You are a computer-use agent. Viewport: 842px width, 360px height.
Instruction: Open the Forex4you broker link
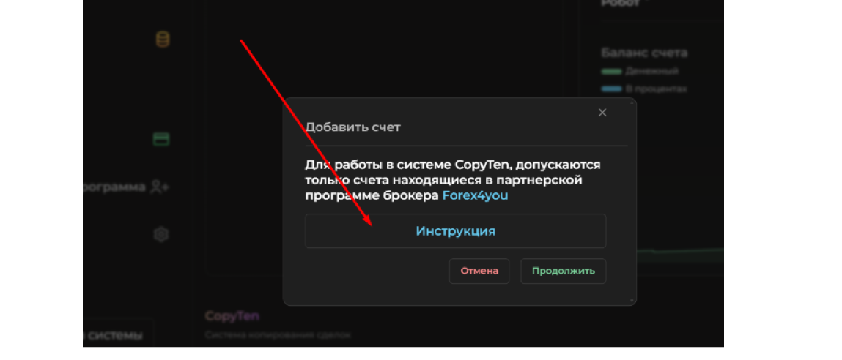[475, 196]
